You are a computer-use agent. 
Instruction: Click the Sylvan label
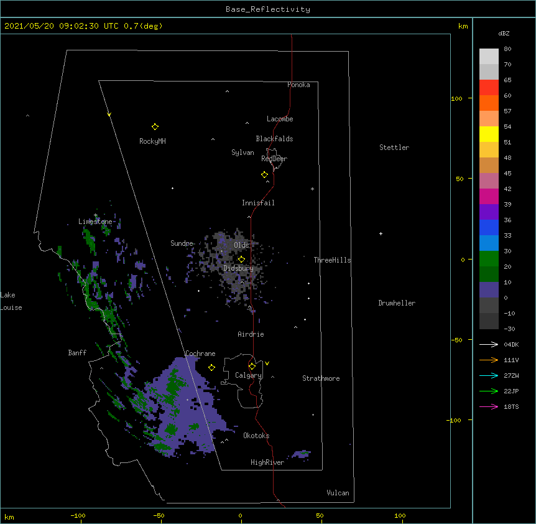click(x=243, y=152)
